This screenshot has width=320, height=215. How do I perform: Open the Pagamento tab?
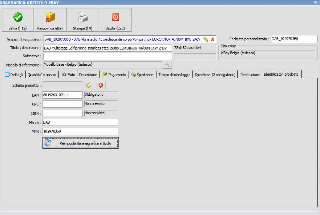(x=114, y=74)
